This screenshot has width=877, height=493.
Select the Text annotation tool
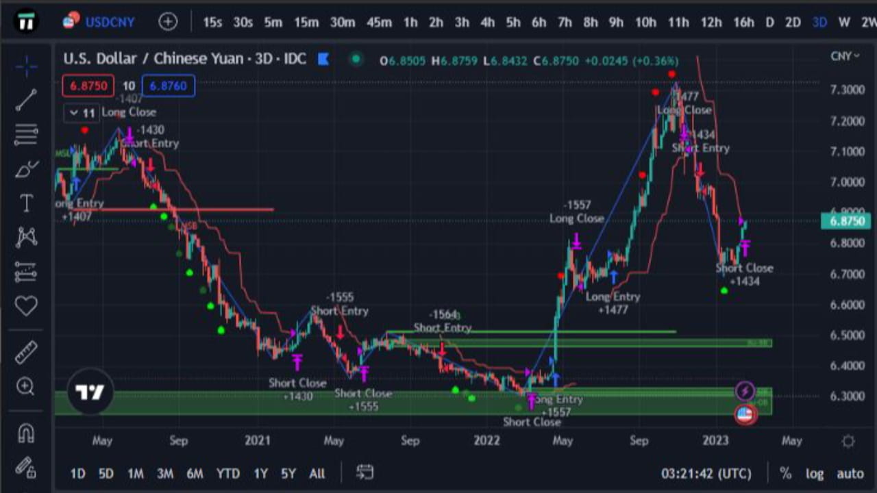pyautogui.click(x=26, y=203)
